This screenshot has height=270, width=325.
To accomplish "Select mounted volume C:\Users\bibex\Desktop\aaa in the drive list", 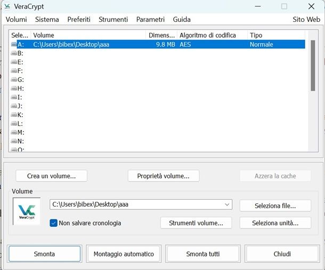I will point(71,44).
